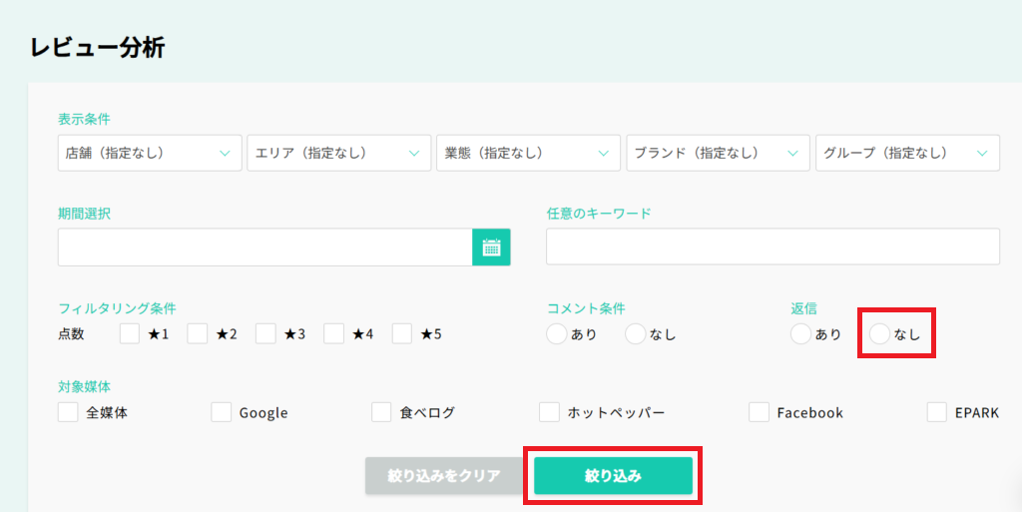Open the calendar date picker icon
Image resolution: width=1022 pixels, height=512 pixels.
491,248
